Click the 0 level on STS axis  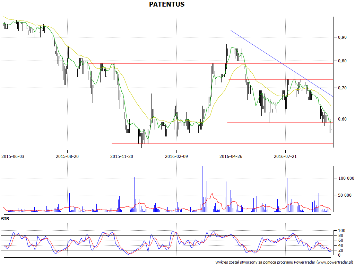click(339, 255)
